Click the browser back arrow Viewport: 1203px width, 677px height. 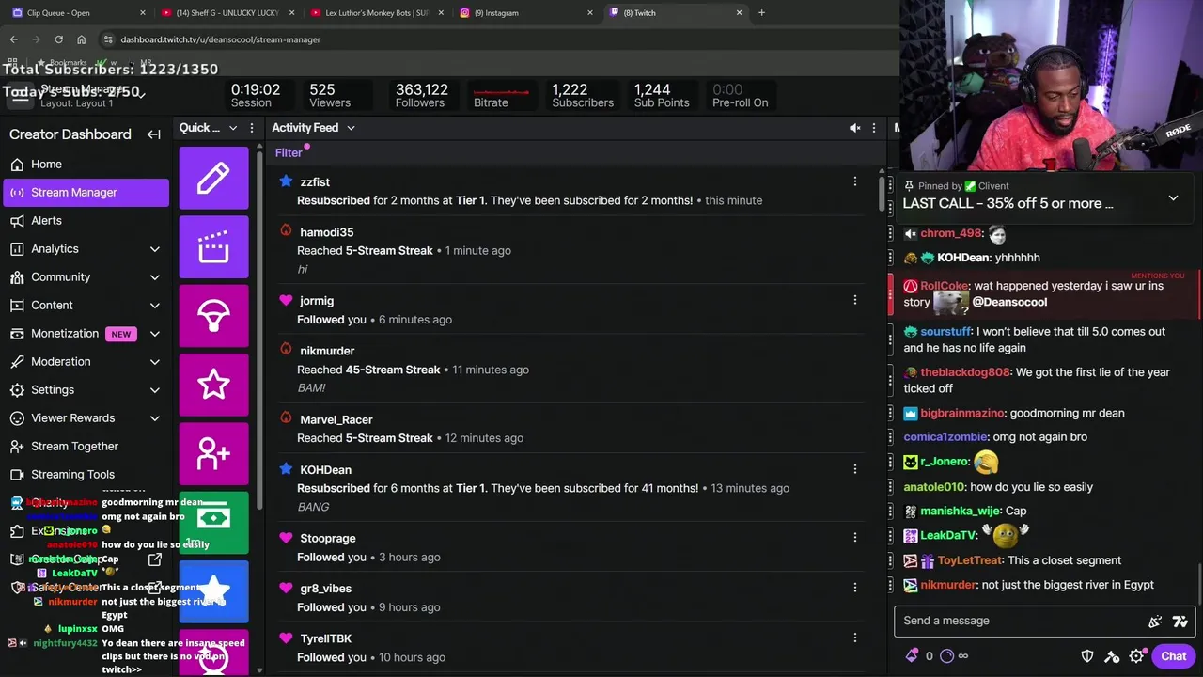(13, 39)
